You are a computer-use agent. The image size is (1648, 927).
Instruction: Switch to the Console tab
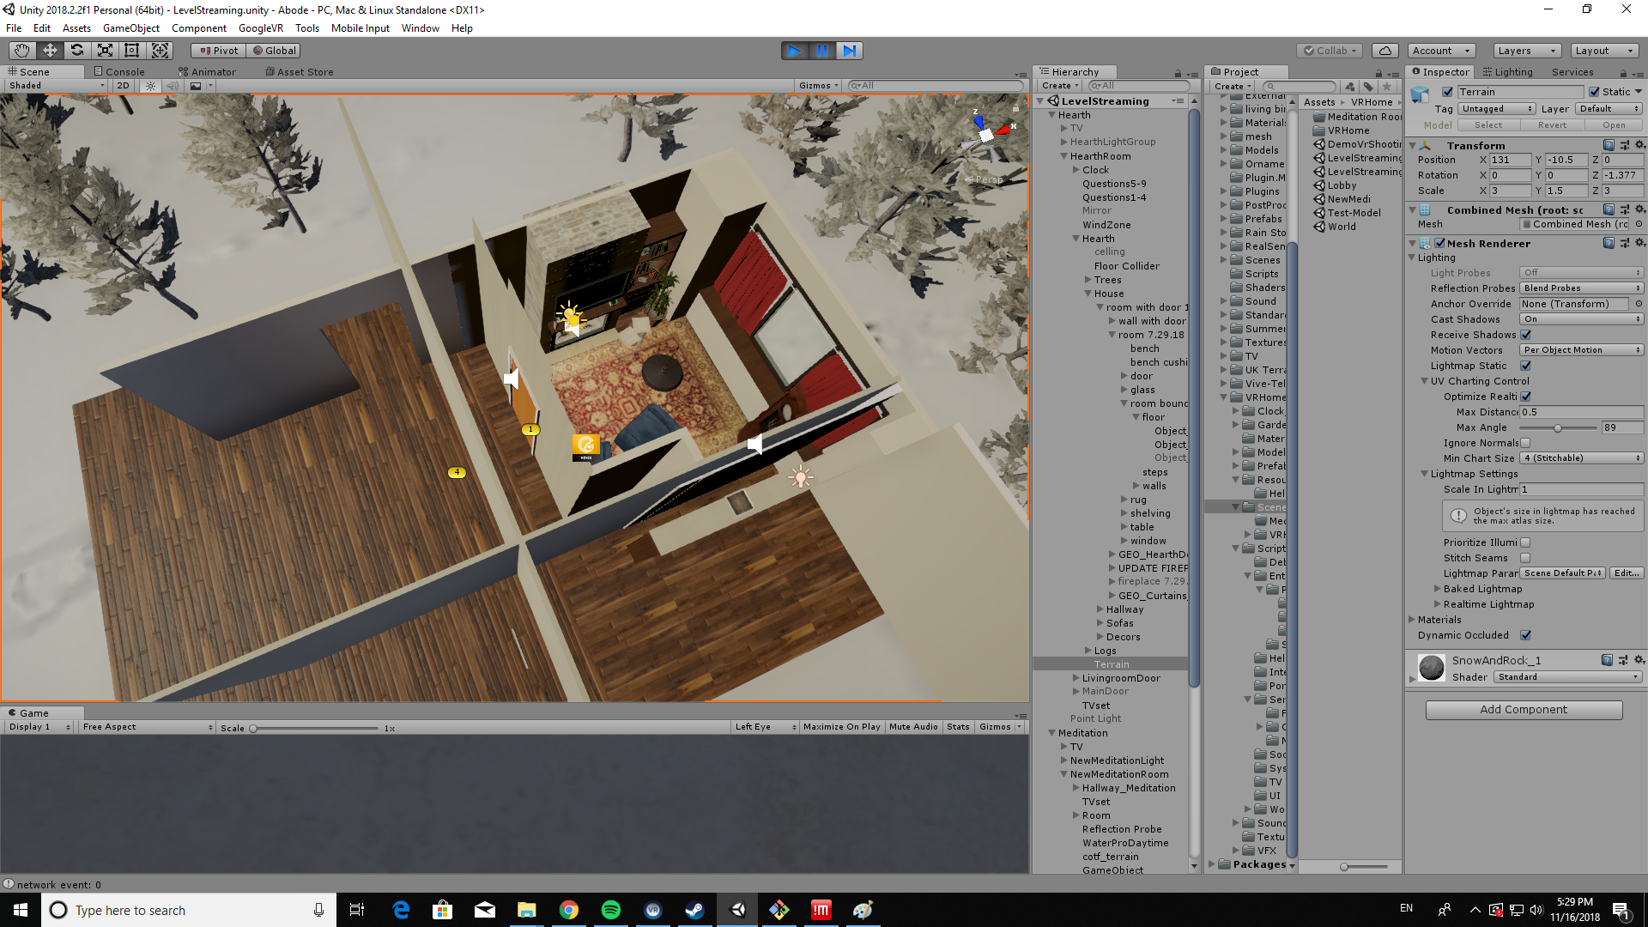point(119,72)
